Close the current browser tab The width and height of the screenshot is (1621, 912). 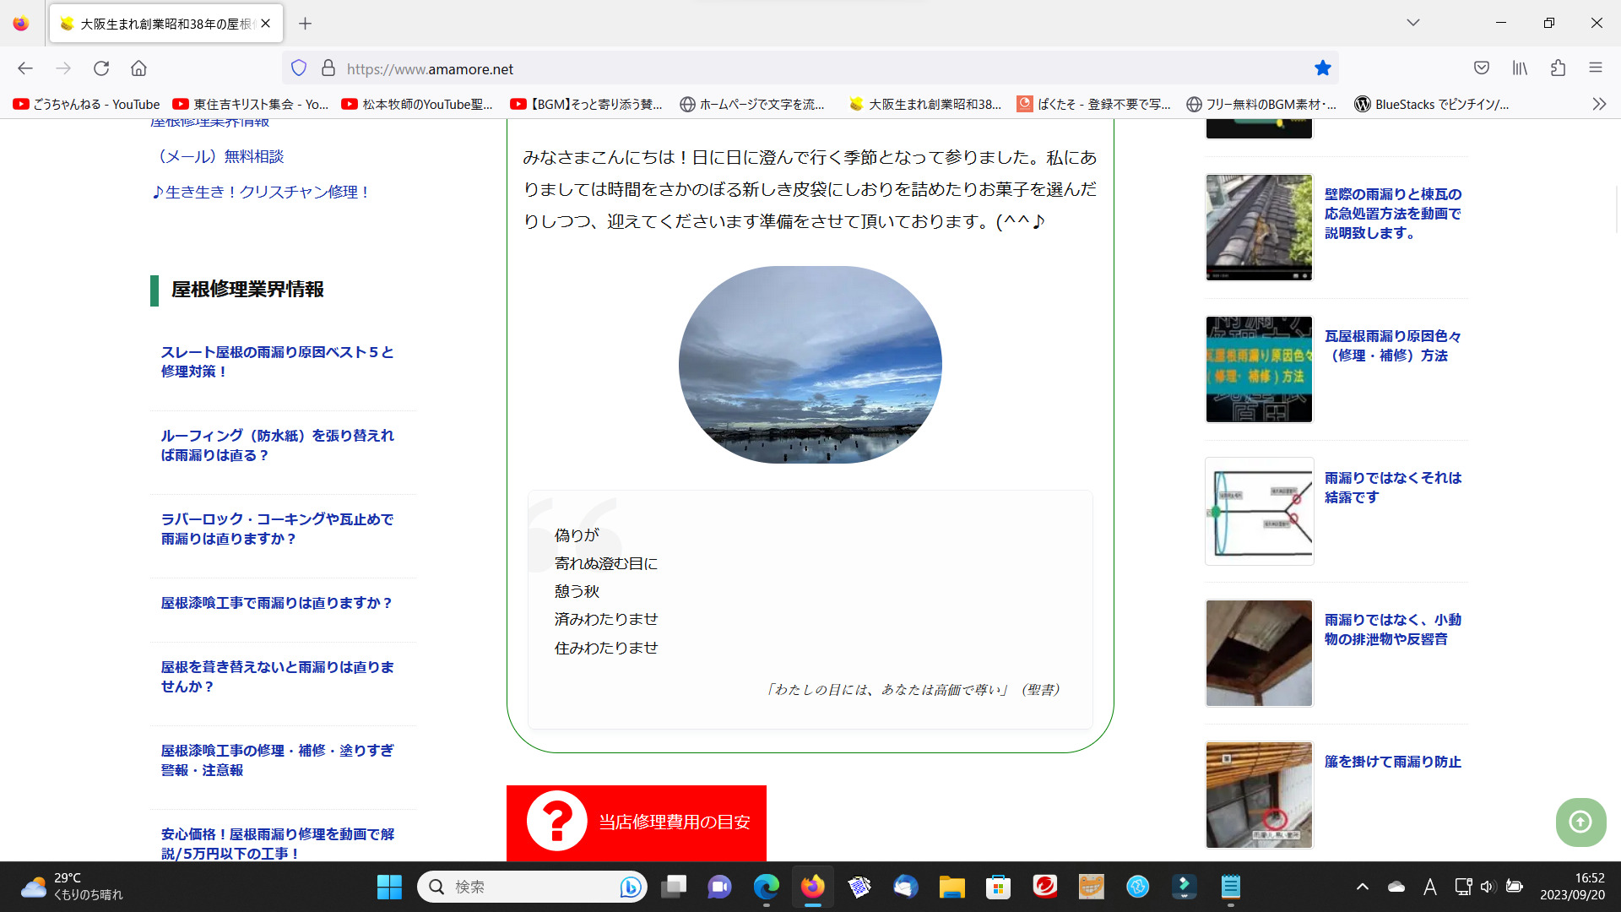pyautogui.click(x=266, y=24)
